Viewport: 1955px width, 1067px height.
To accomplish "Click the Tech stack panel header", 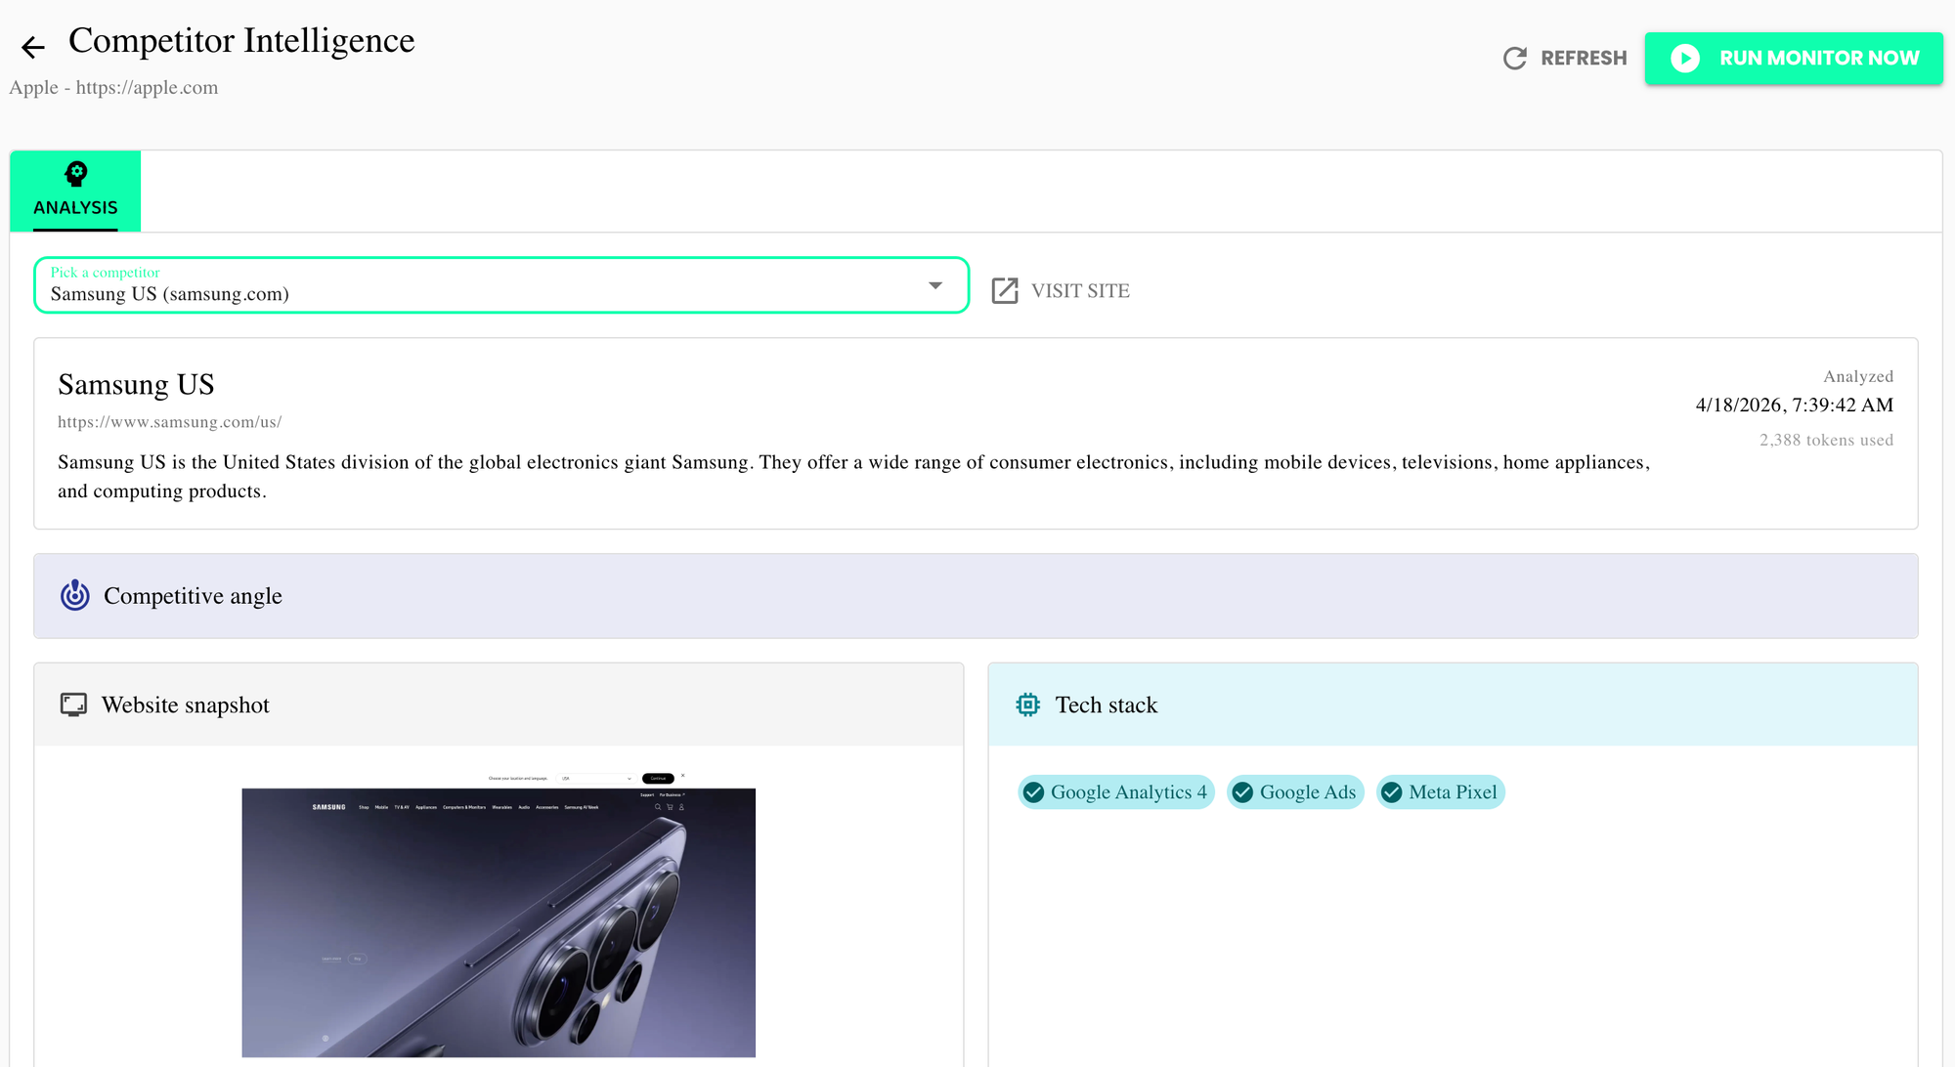I will pyautogui.click(x=1453, y=704).
